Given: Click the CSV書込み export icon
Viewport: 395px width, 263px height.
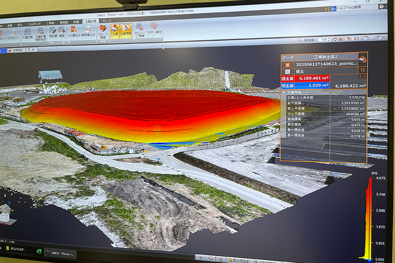Looking at the screenshot, I should [x=74, y=32].
